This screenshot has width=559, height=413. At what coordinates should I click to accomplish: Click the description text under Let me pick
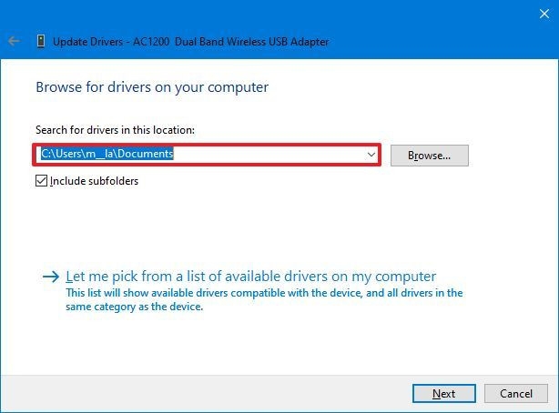click(264, 299)
